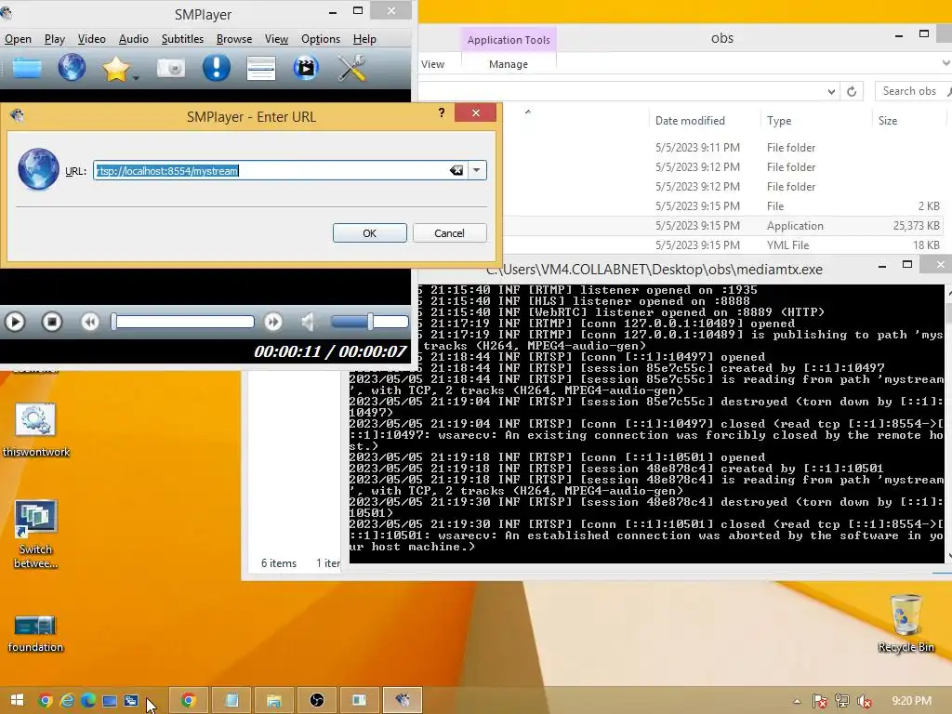
Task: Open the Subtitles menu
Action: 182,39
